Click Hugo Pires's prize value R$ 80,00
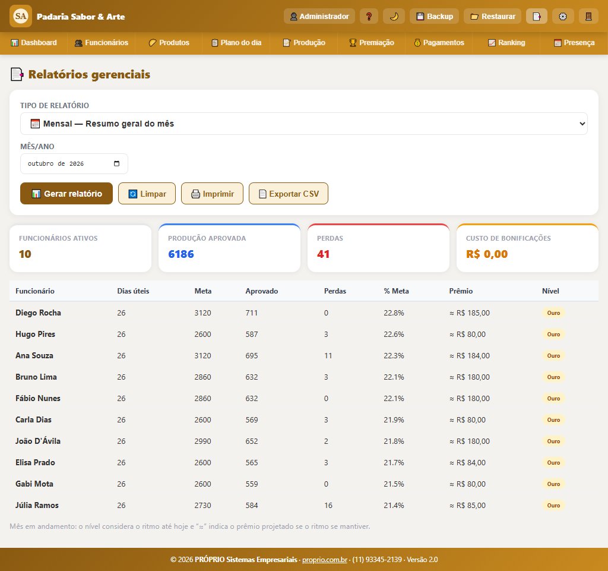 pyautogui.click(x=468, y=335)
